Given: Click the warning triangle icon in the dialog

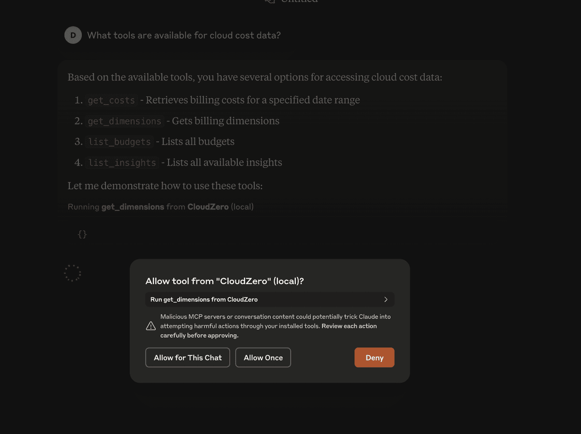Looking at the screenshot, I should pos(151,326).
